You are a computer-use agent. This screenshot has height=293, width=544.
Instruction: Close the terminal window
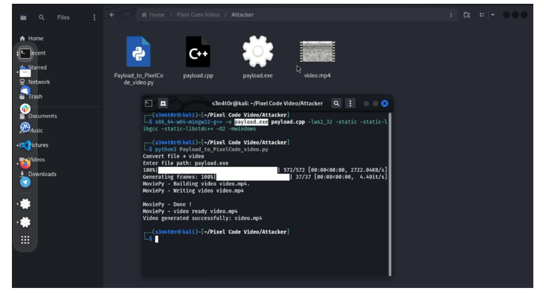point(384,104)
